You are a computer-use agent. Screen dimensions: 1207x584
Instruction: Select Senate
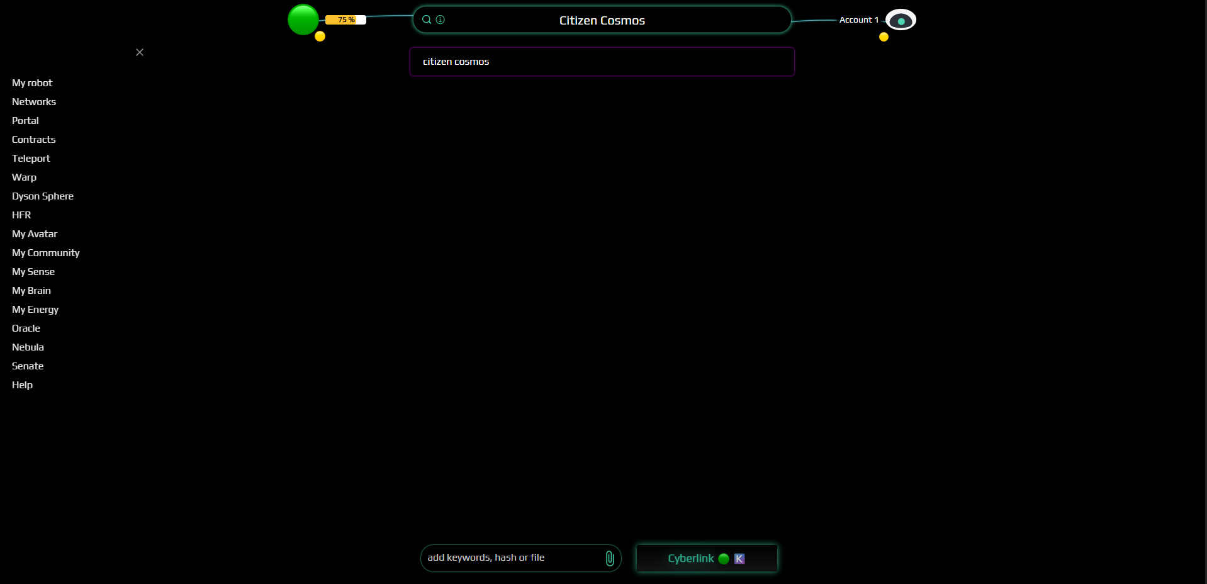coord(28,366)
